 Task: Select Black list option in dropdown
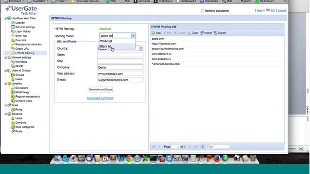(x=117, y=46)
